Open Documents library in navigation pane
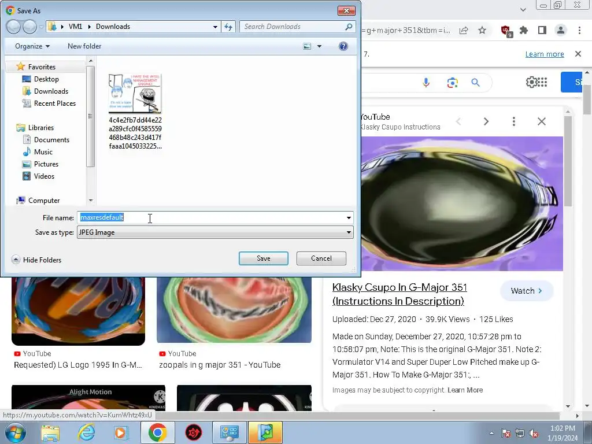This screenshot has width=592, height=444. point(51,140)
